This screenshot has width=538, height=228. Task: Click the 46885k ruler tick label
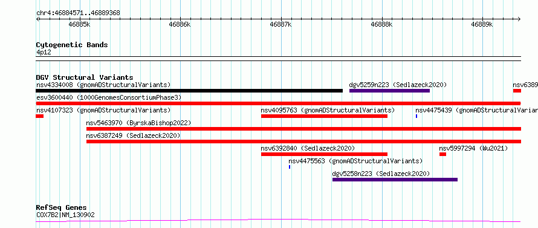click(79, 25)
